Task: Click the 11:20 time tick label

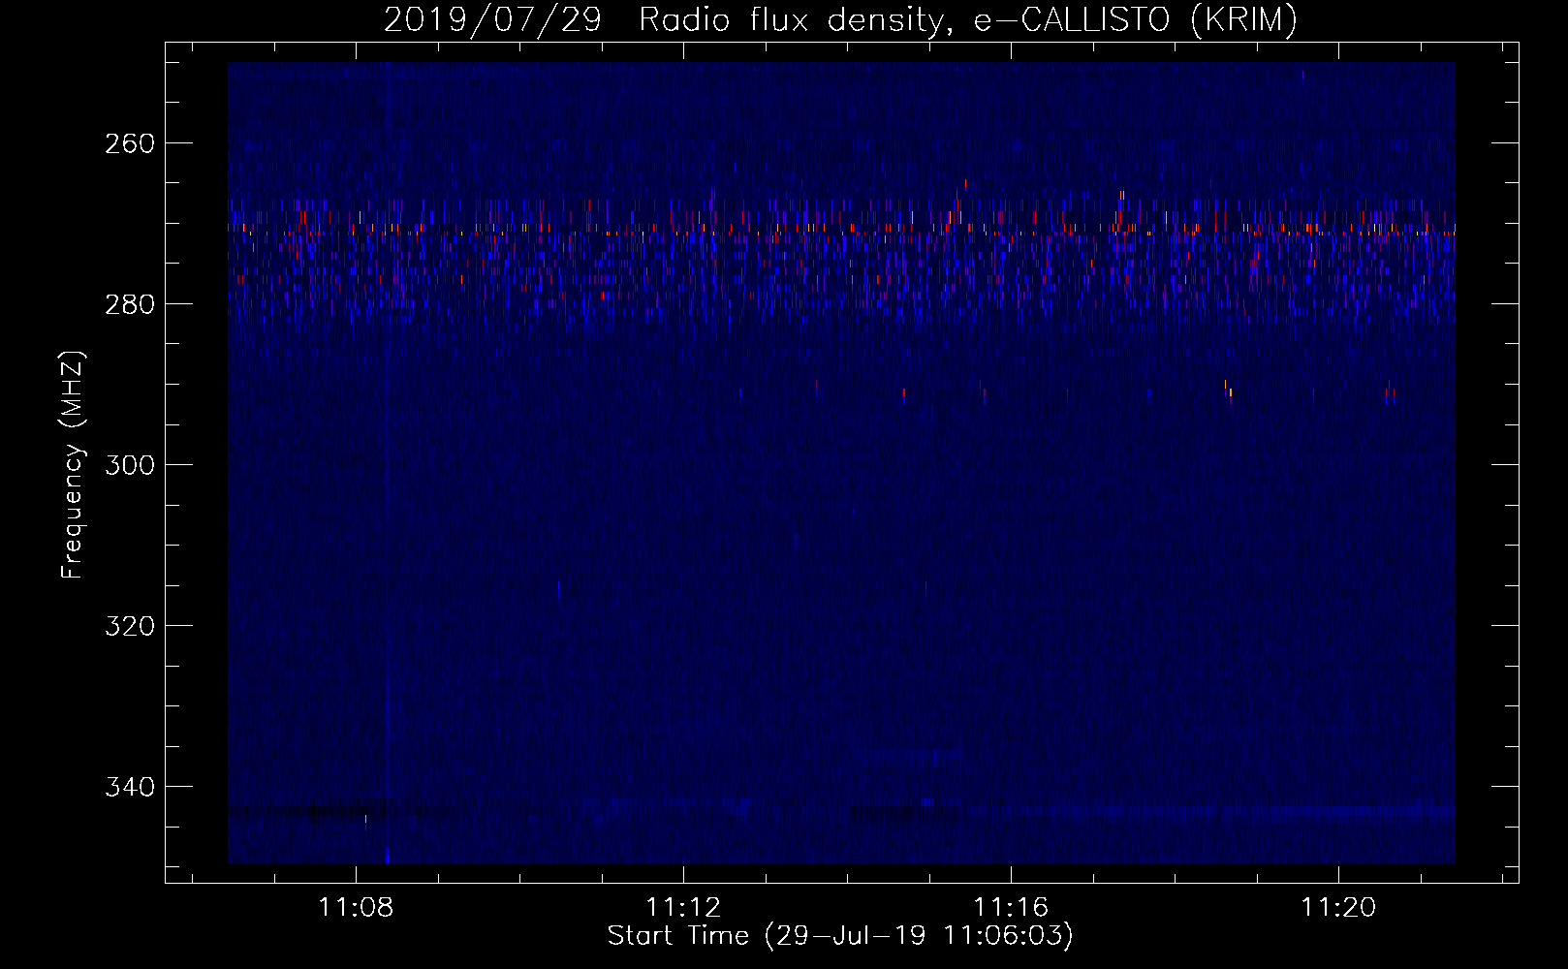Action: coord(1338,907)
